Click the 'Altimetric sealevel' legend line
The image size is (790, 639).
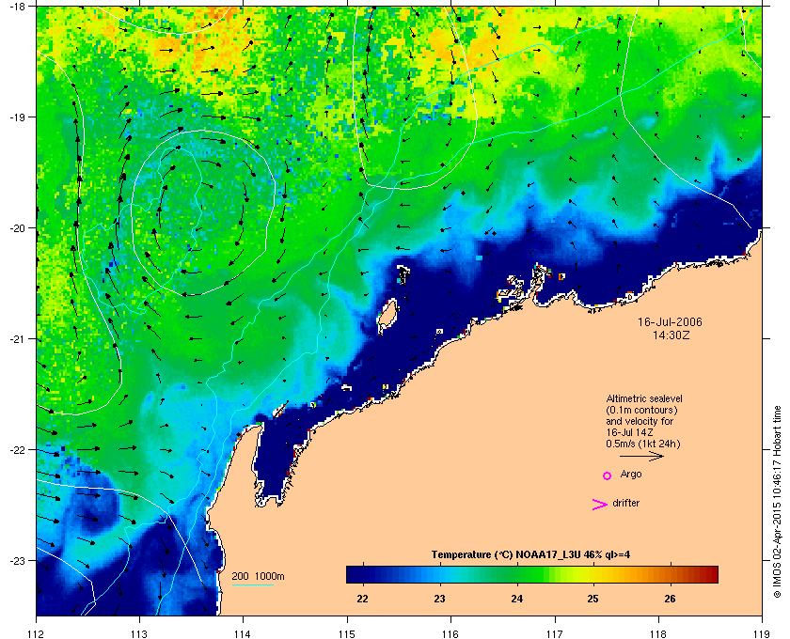pyautogui.click(x=644, y=398)
